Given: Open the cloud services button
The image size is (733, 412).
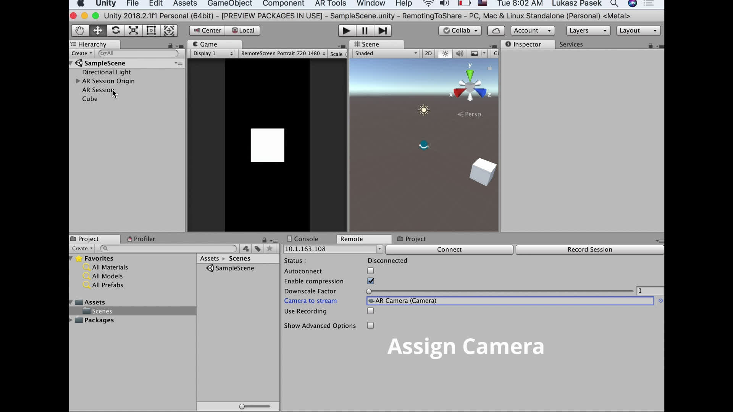Looking at the screenshot, I should click(x=496, y=31).
